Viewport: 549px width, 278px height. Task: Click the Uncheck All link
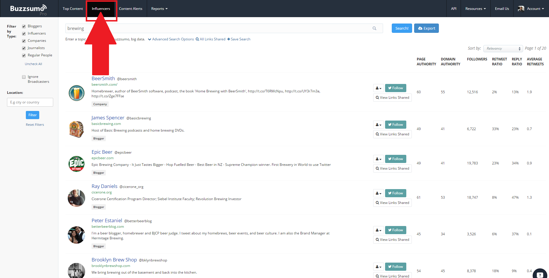33,64
